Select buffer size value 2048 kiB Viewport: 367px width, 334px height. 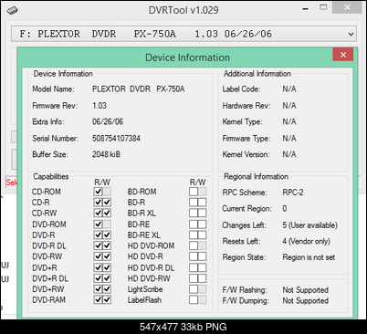(106, 154)
